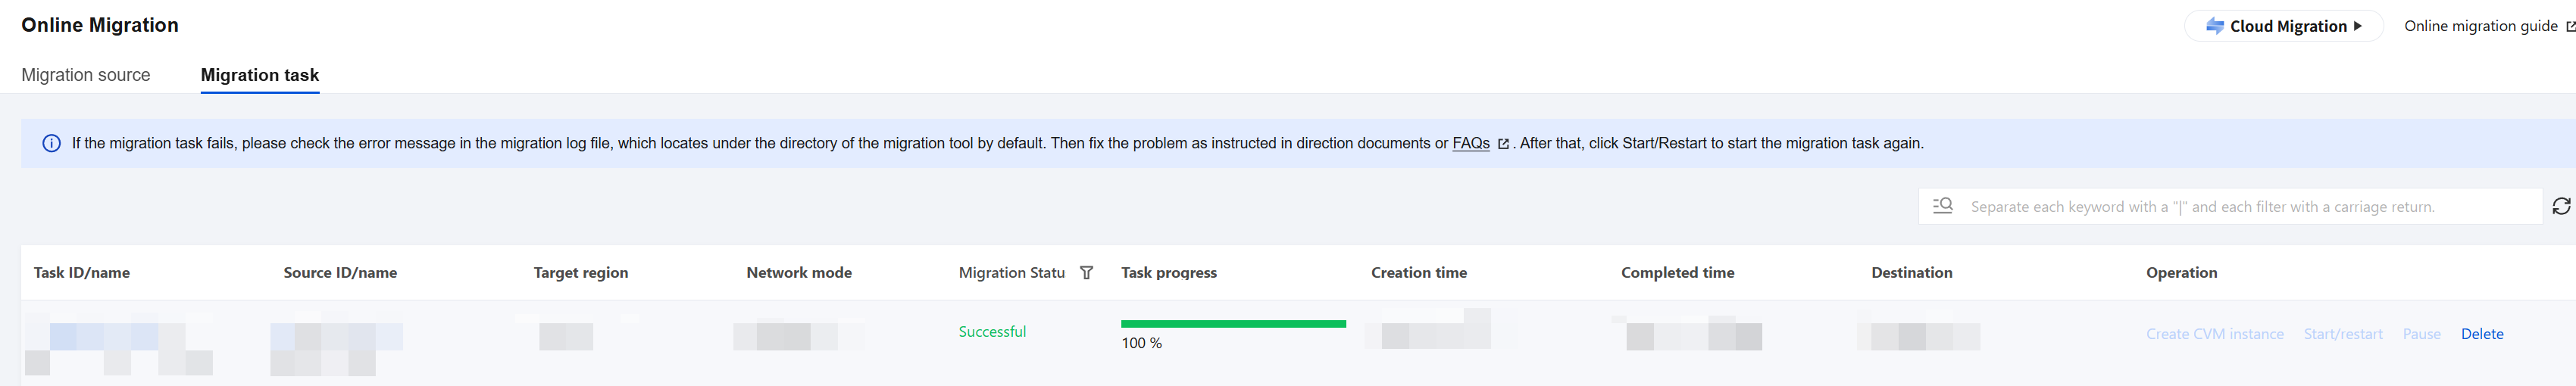This screenshot has height=386, width=2576.
Task: Open the FAQs link in the notice
Action: pos(1471,143)
